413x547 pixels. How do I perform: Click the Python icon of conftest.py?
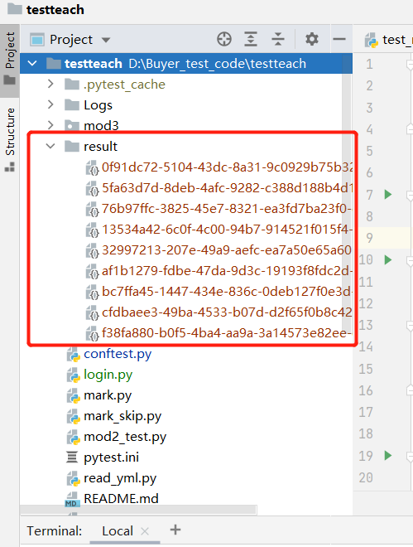click(x=74, y=355)
